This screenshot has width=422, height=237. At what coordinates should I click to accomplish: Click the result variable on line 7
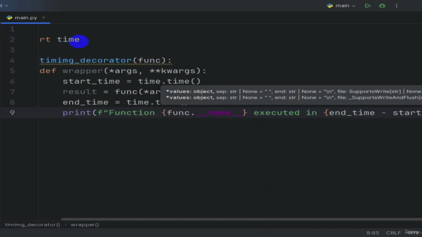coord(80,92)
